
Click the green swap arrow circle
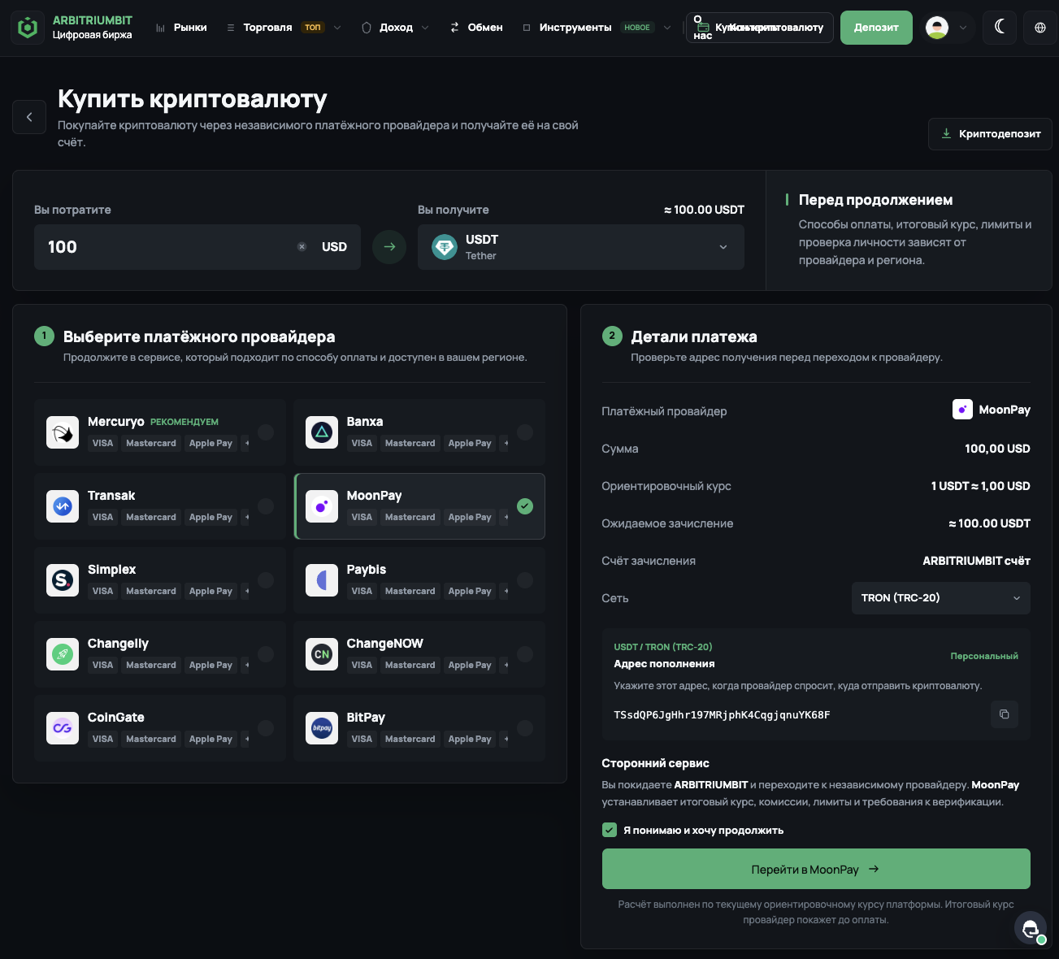[x=389, y=247]
